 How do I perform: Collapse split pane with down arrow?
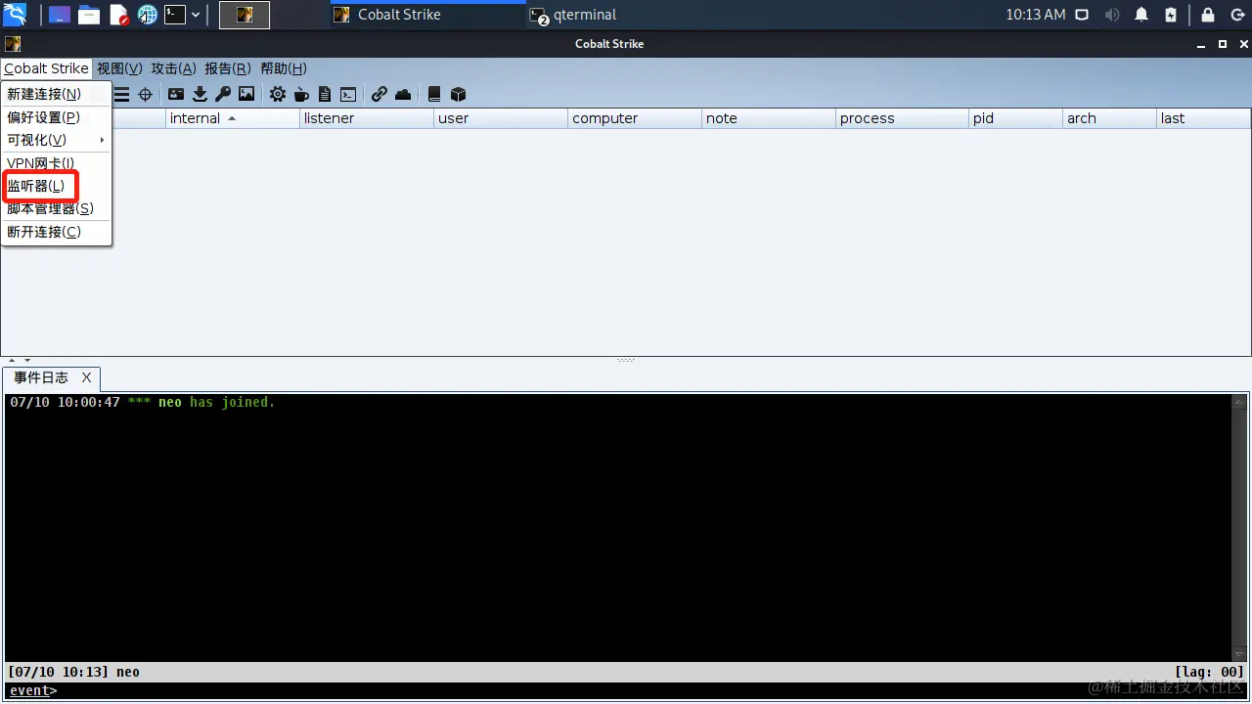click(x=26, y=361)
